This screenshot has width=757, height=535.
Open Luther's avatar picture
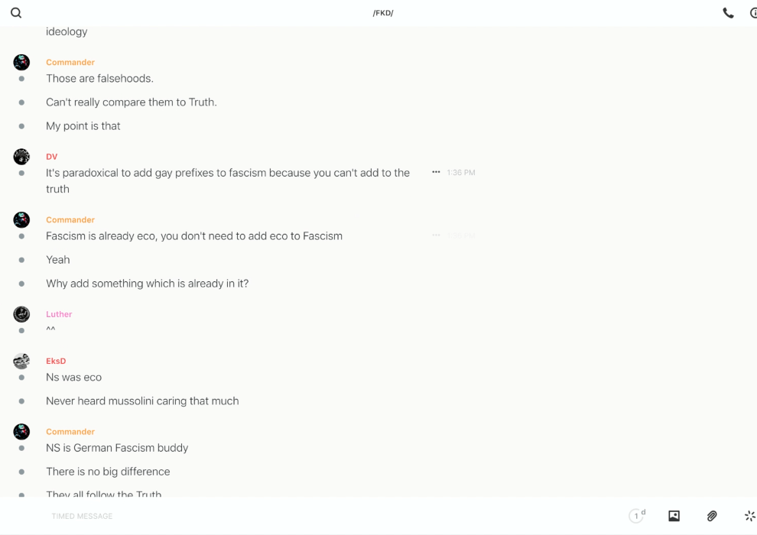coord(21,314)
